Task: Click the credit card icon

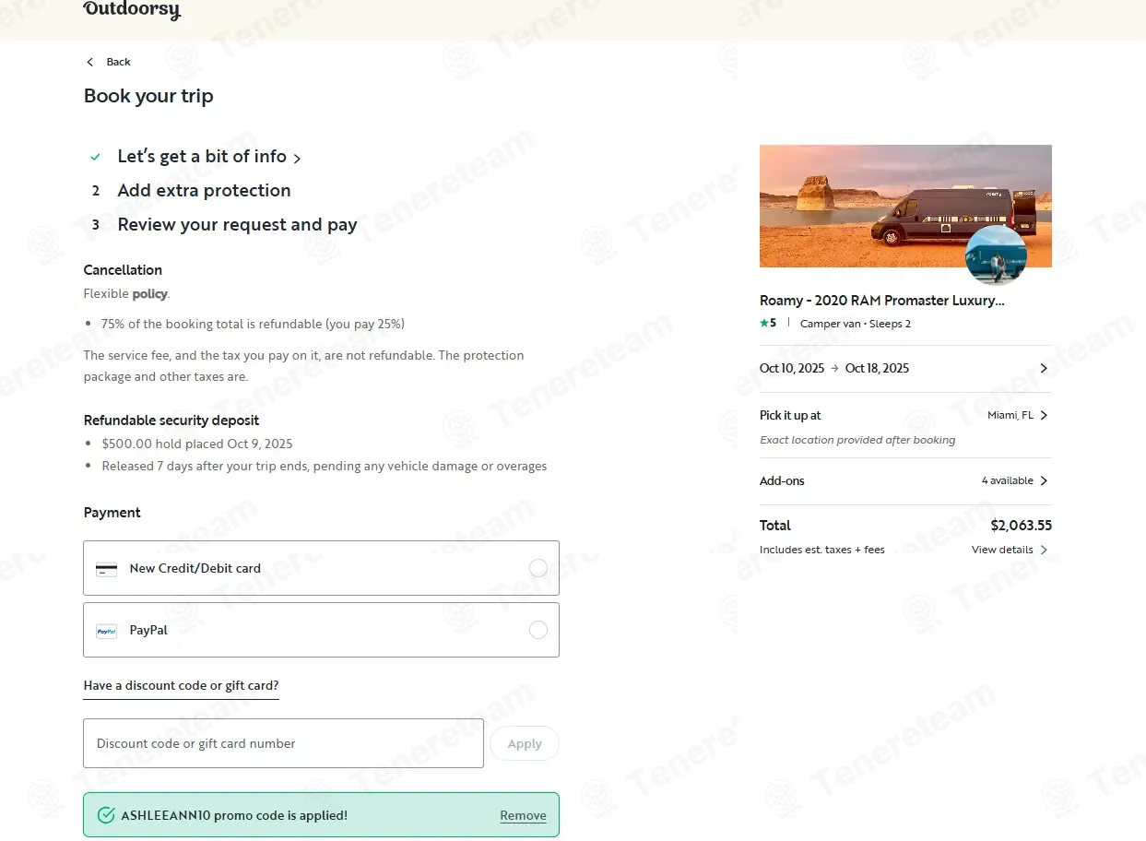Action: point(107,569)
